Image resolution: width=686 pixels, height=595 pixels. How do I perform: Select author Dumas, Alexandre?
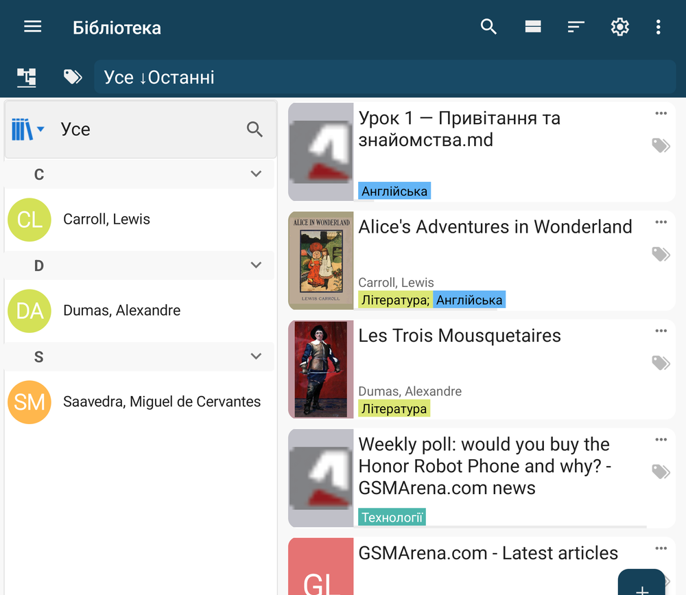tap(121, 310)
